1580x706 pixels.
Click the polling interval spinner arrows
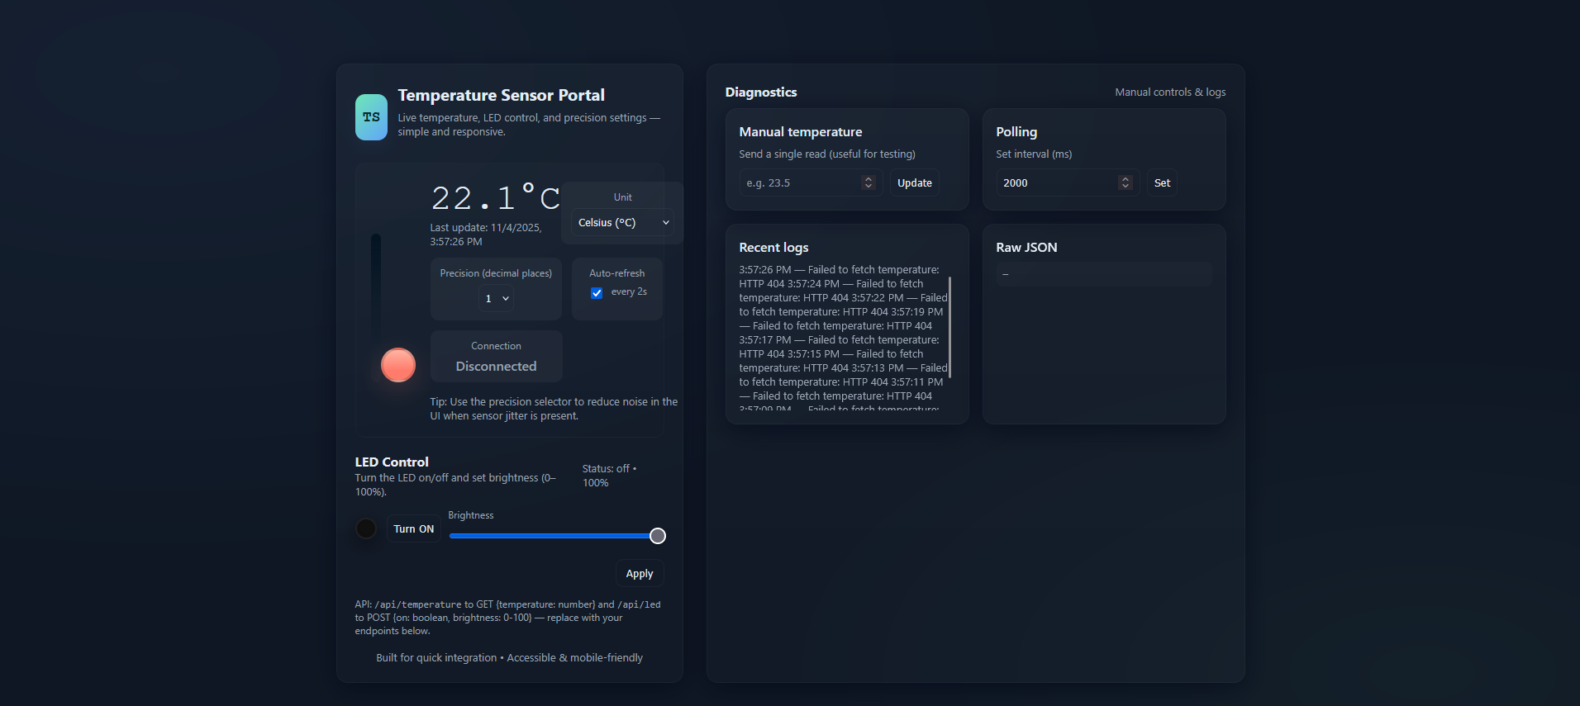point(1125,182)
